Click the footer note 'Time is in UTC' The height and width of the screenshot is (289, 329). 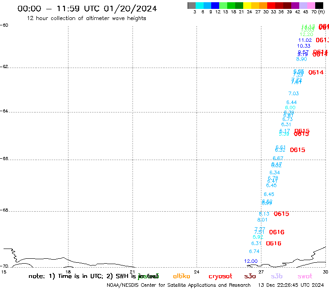tap(80, 276)
